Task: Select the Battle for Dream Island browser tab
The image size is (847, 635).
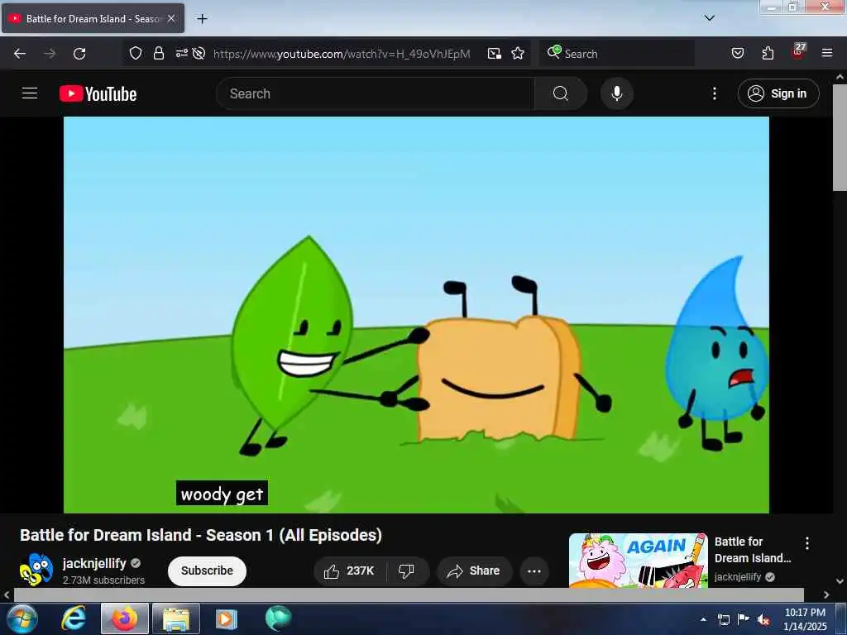Action: 93,18
